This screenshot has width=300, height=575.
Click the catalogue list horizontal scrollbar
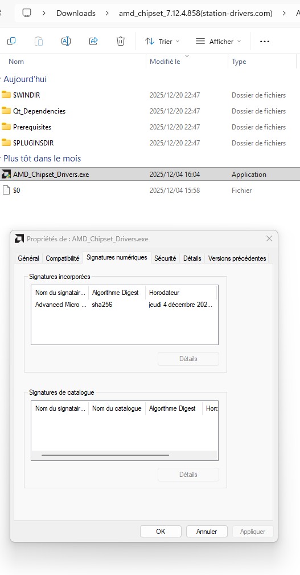(x=105, y=455)
